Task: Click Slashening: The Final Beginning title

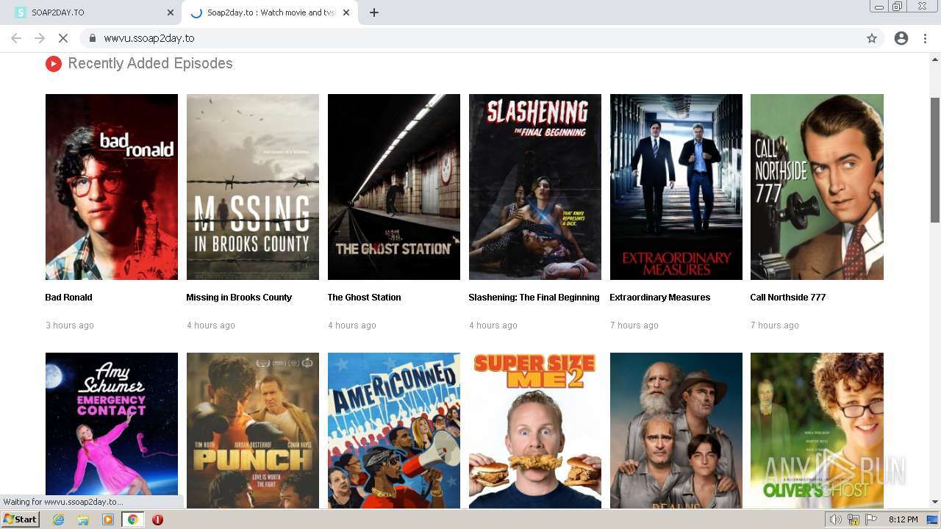Action: tap(534, 298)
